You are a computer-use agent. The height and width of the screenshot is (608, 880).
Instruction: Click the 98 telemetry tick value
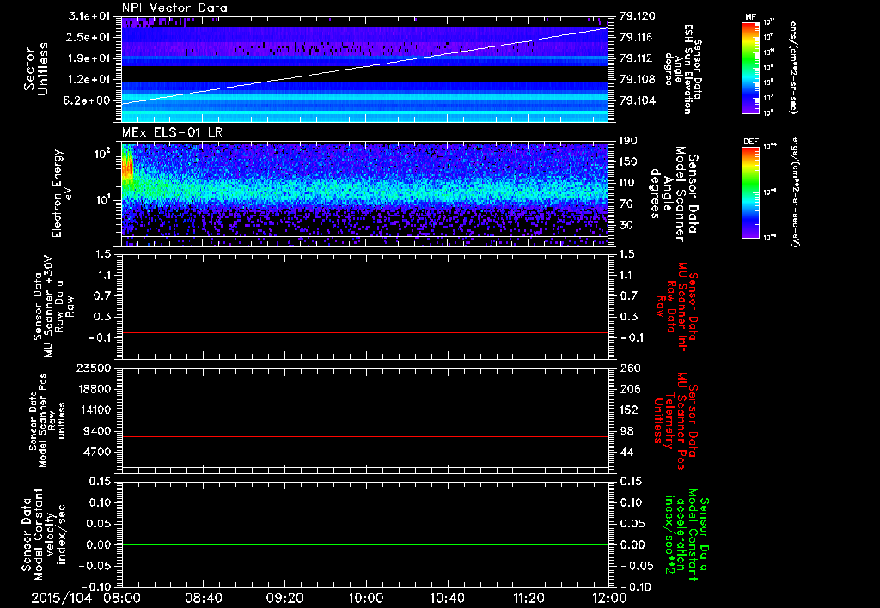click(x=626, y=431)
